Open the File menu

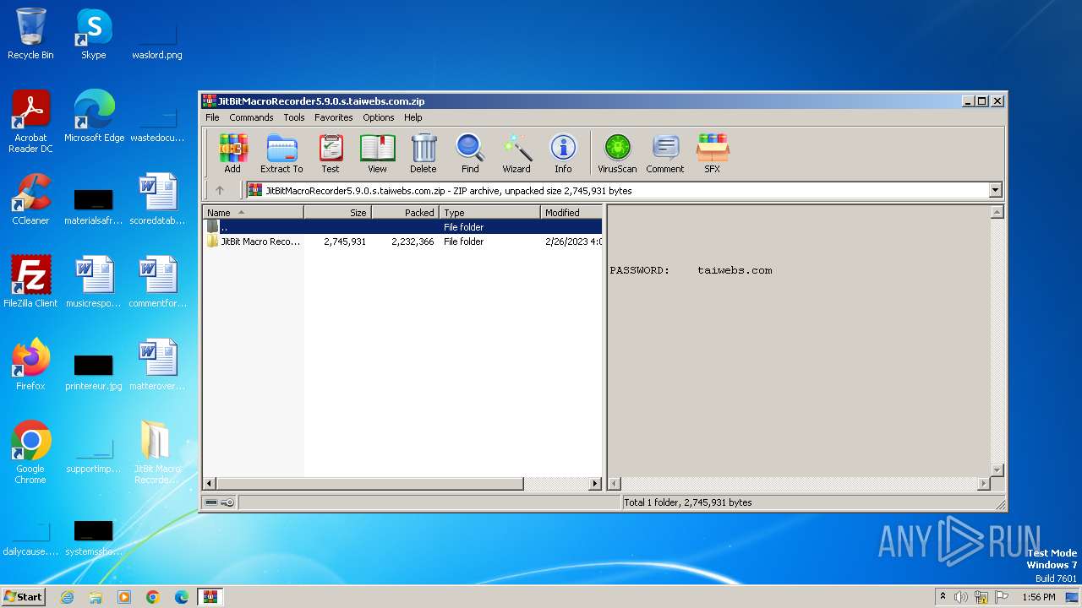pos(212,117)
